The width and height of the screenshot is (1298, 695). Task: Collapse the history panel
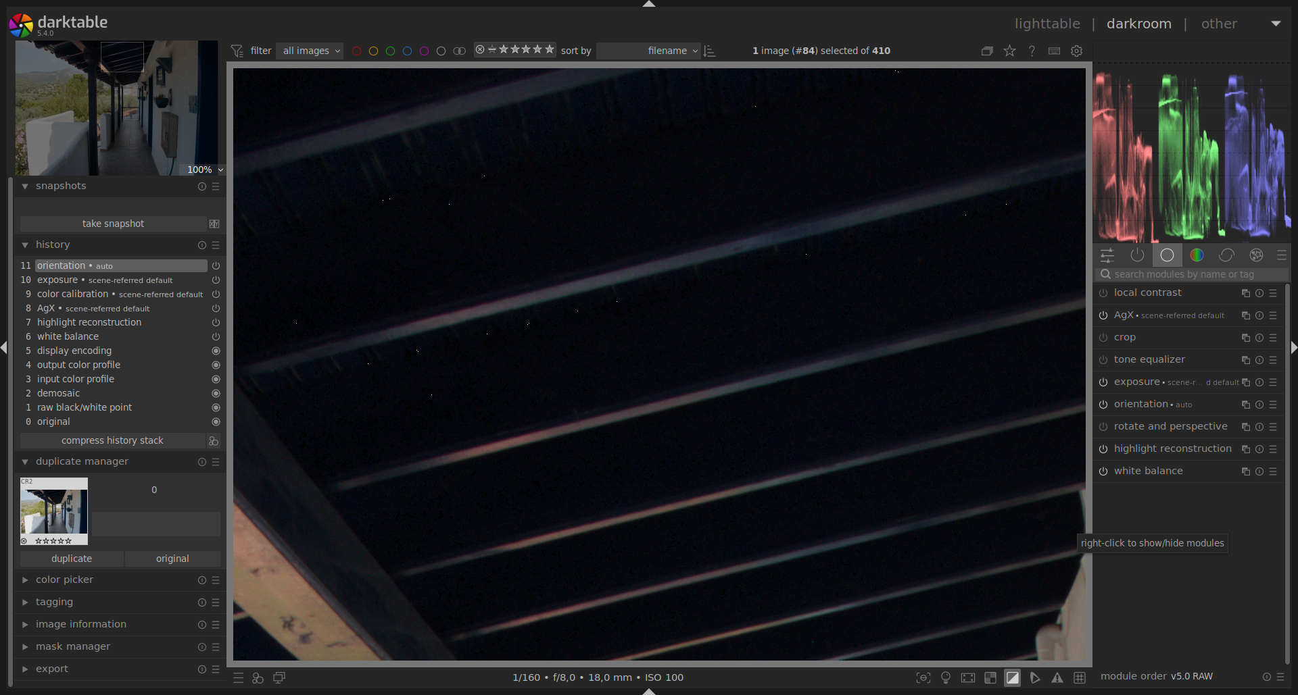click(x=25, y=245)
